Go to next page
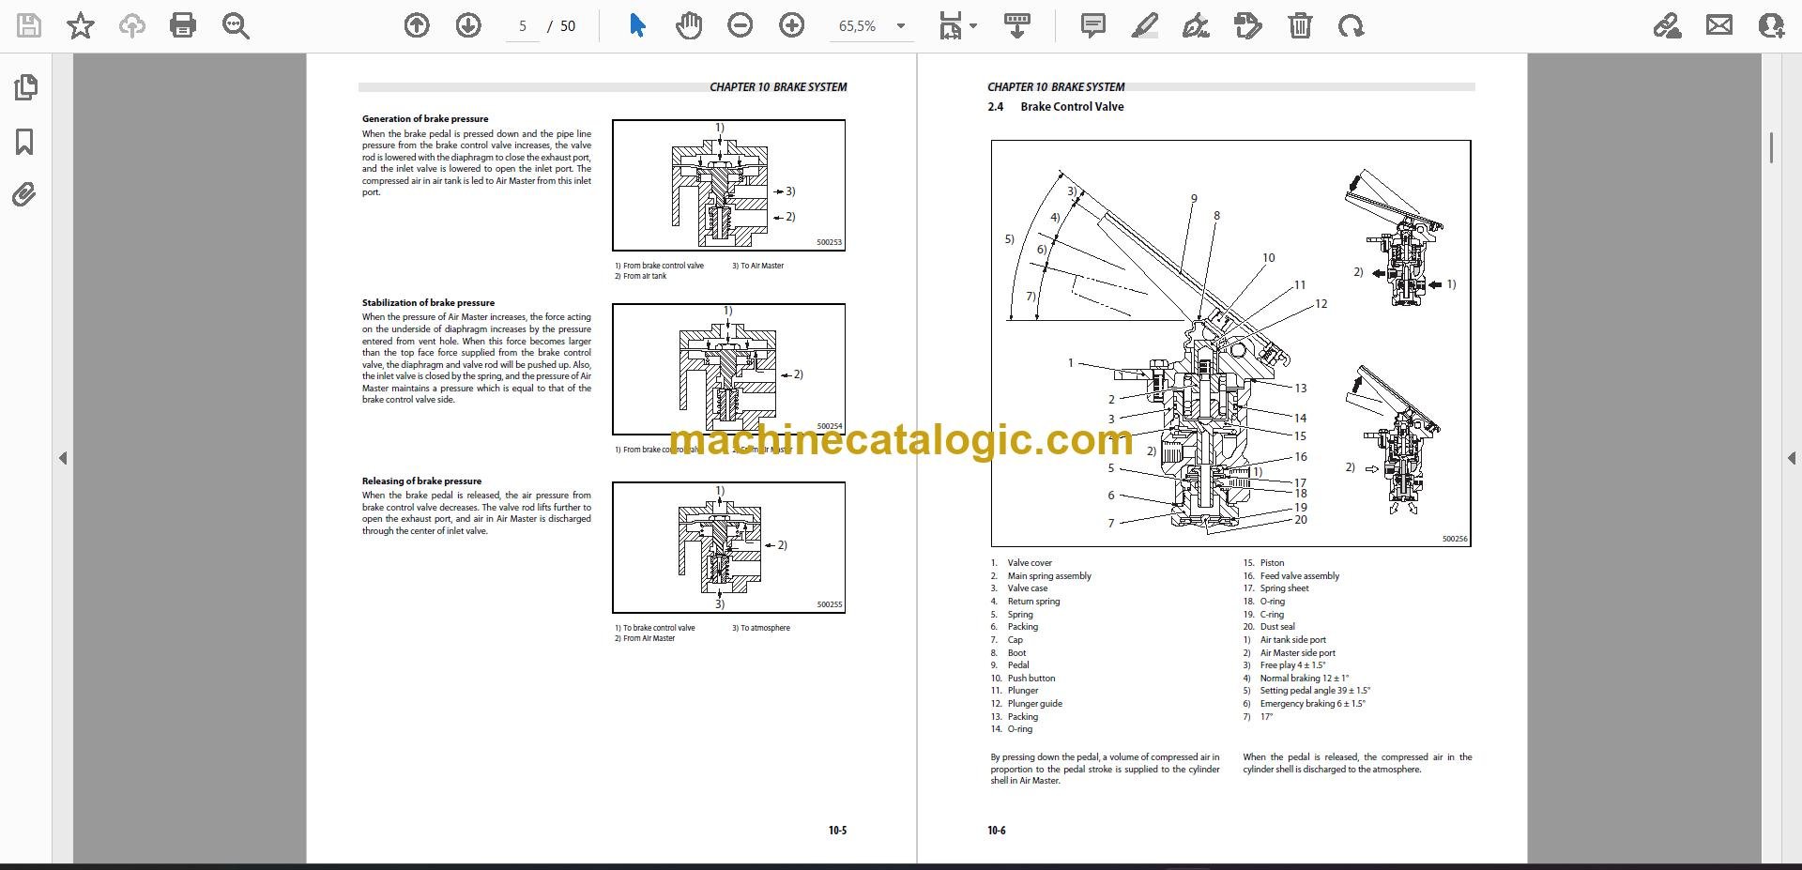This screenshot has height=870, width=1802. pyautogui.click(x=468, y=25)
